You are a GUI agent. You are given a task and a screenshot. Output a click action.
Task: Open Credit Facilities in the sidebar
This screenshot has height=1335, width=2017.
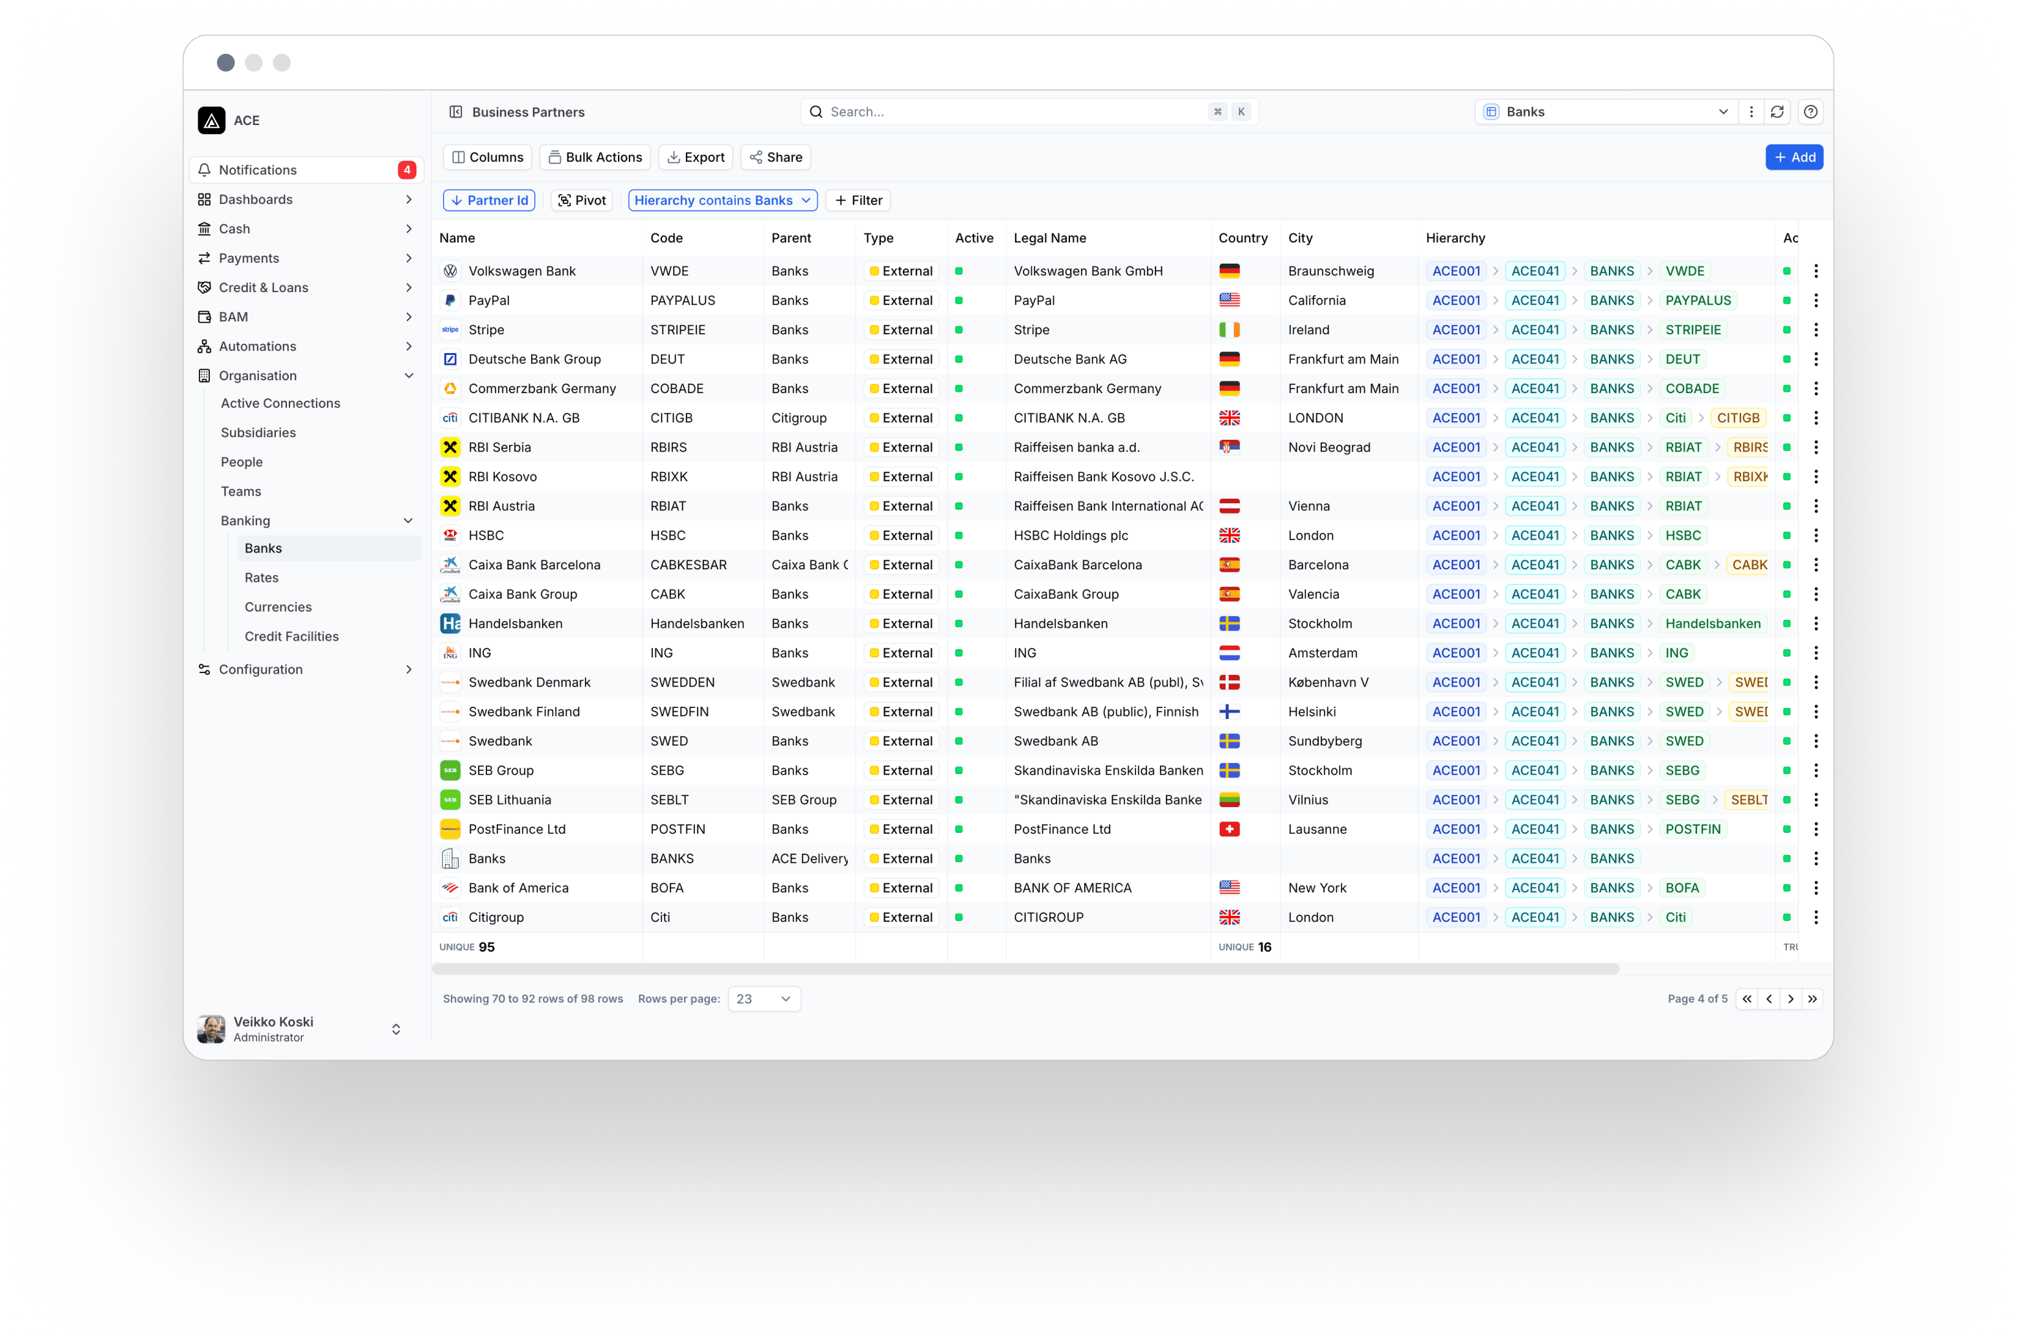click(291, 636)
